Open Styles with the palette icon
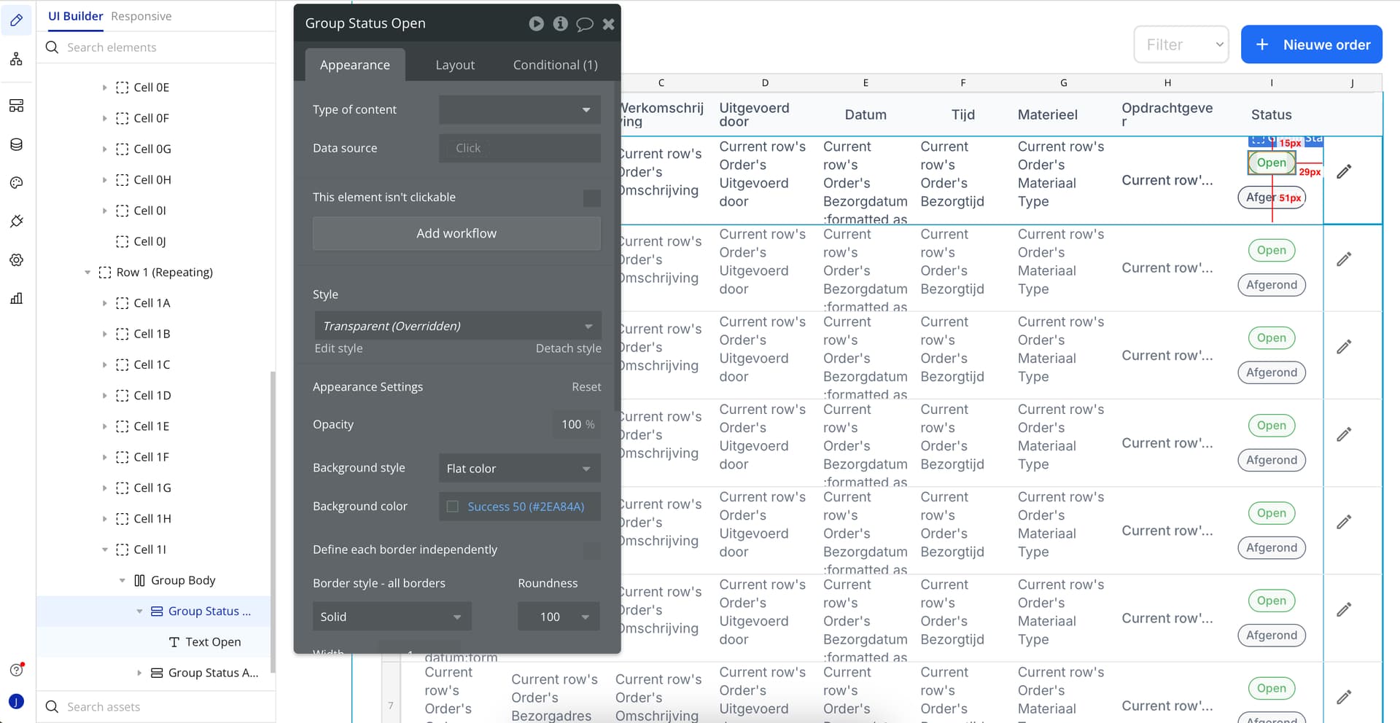Viewport: 1400px width, 723px height. click(x=16, y=182)
